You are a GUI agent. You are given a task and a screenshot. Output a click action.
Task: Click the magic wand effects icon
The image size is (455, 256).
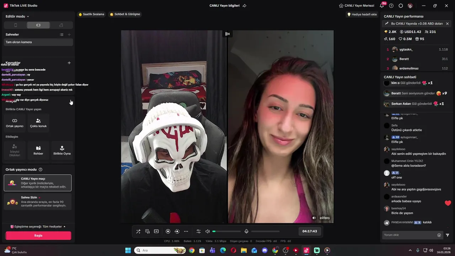point(138,231)
